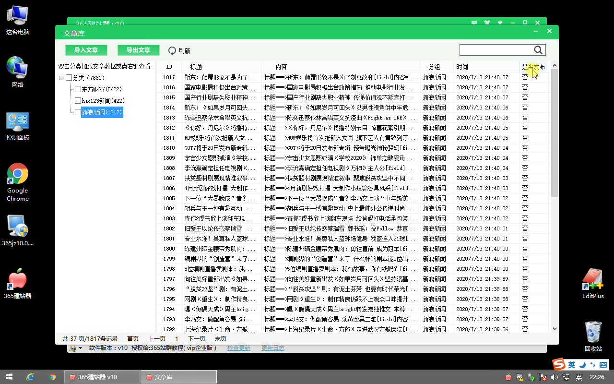Open the status bar dropdown arrow beside 软件版本

pos(81,348)
